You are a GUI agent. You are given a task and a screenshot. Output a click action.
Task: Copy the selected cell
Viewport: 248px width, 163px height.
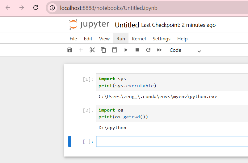(x=103, y=50)
